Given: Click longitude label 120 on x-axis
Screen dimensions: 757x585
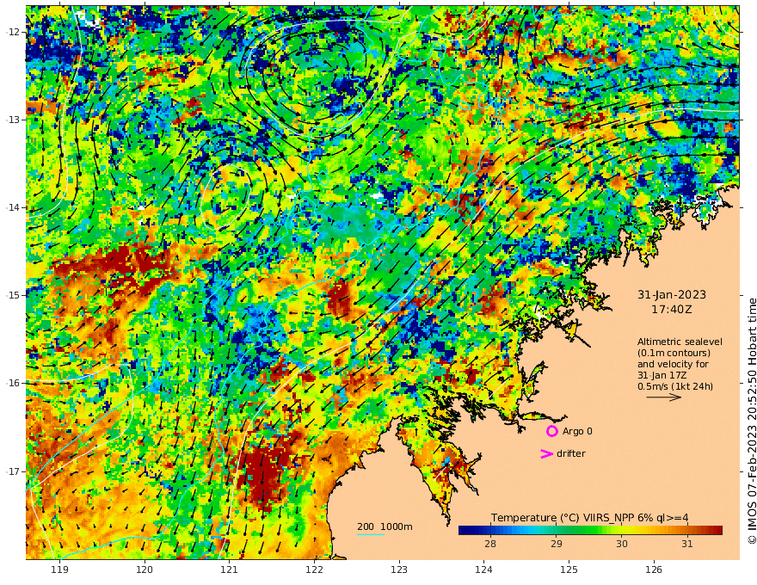Looking at the screenshot, I should (x=145, y=570).
